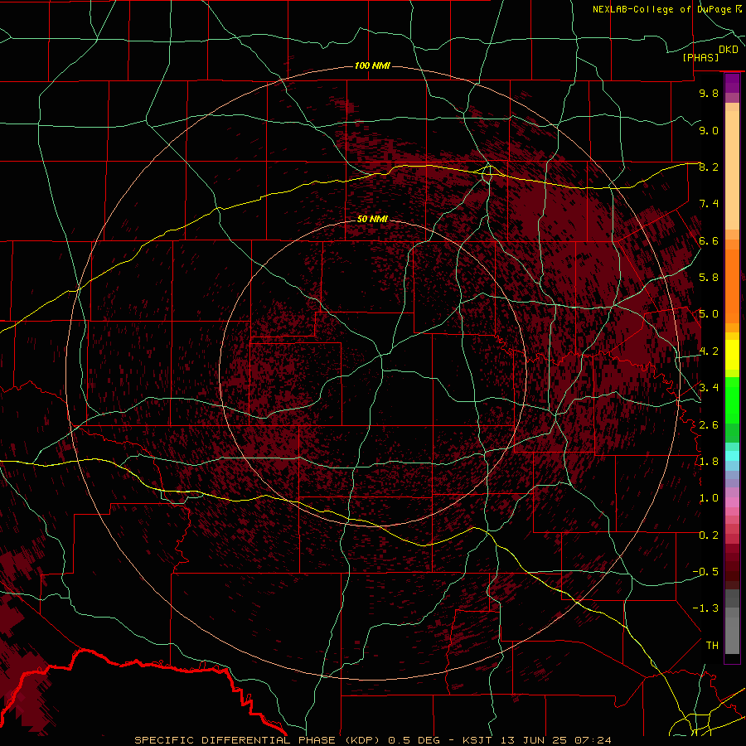Click the [PHAS] units label
The height and width of the screenshot is (746, 746).
pos(700,57)
